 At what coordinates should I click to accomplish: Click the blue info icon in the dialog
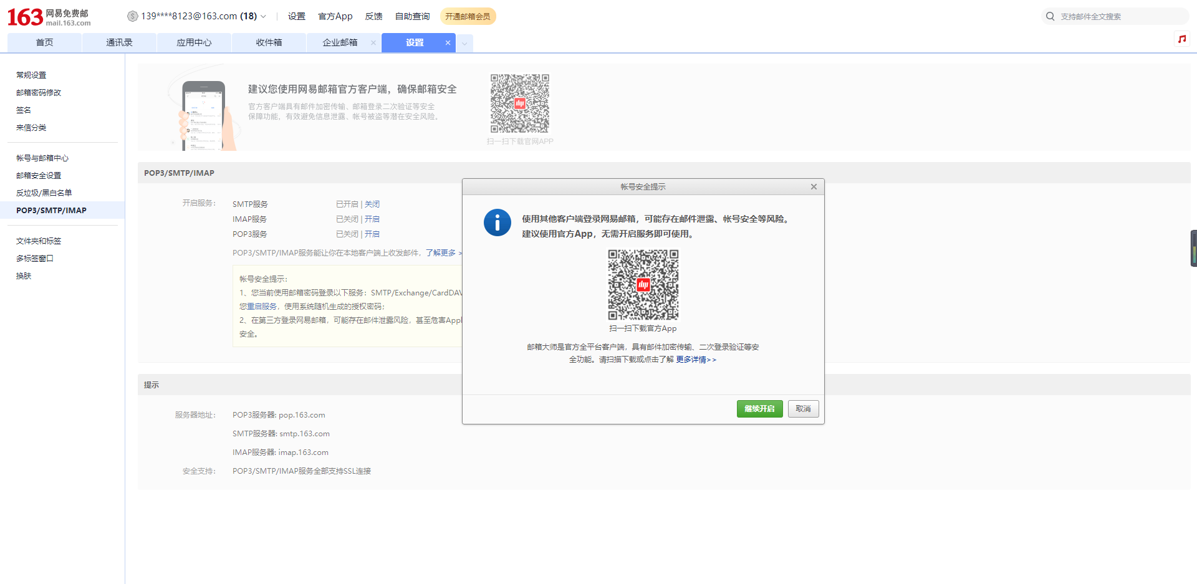tap(498, 223)
